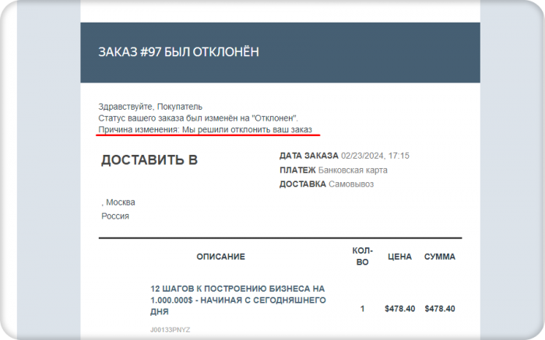Viewport: 545px width, 340px height.
Task: Click the line 'Статус вашего заказа был изменён'
Action: point(198,118)
